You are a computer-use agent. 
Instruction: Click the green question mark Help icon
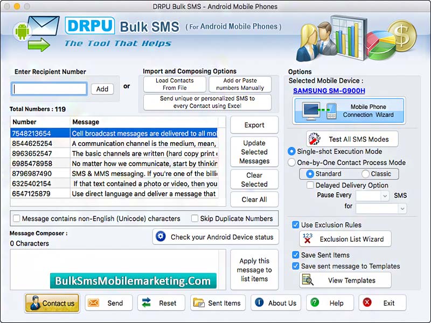point(315,303)
